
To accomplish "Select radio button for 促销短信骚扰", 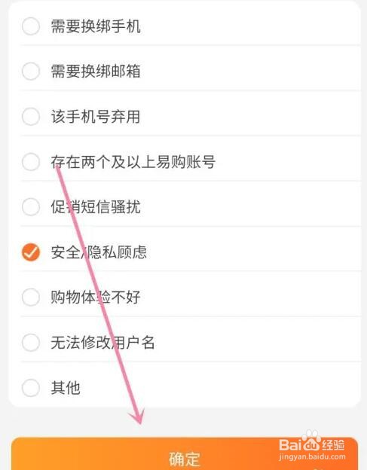I will pyautogui.click(x=31, y=207).
